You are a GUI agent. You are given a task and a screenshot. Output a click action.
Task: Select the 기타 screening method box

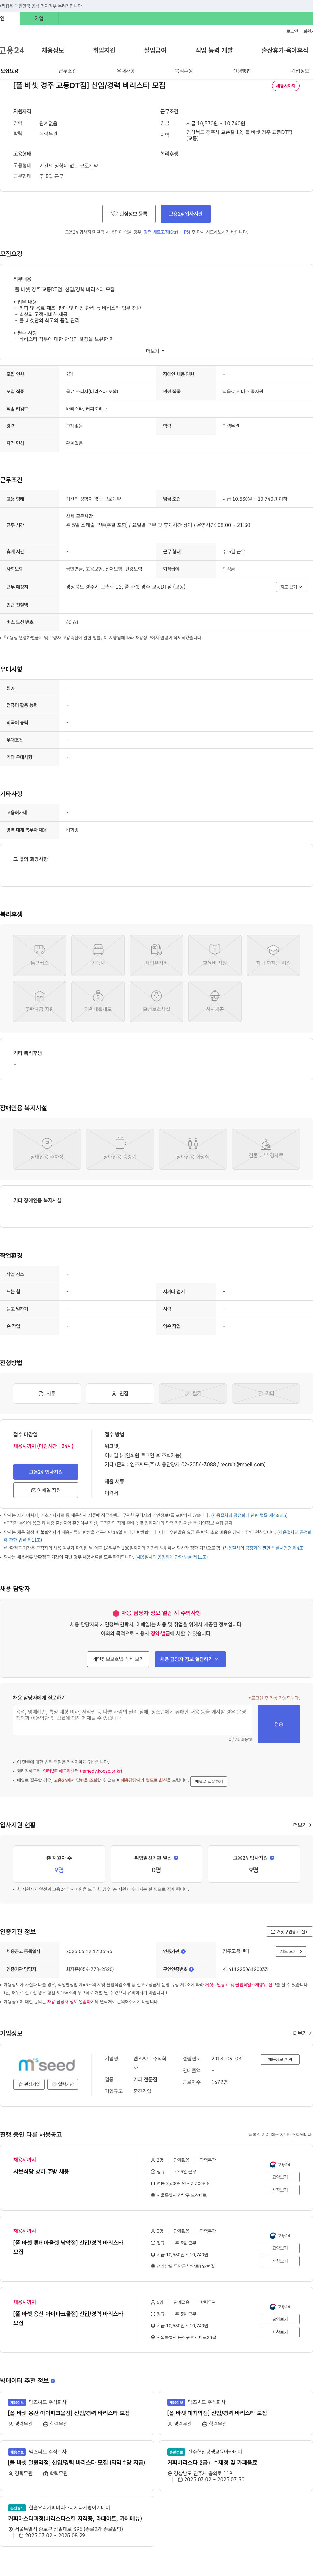[266, 1393]
